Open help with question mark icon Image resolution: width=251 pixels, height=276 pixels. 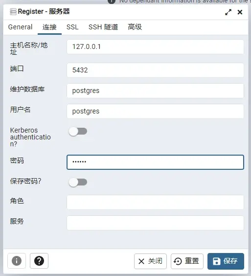coord(39,261)
